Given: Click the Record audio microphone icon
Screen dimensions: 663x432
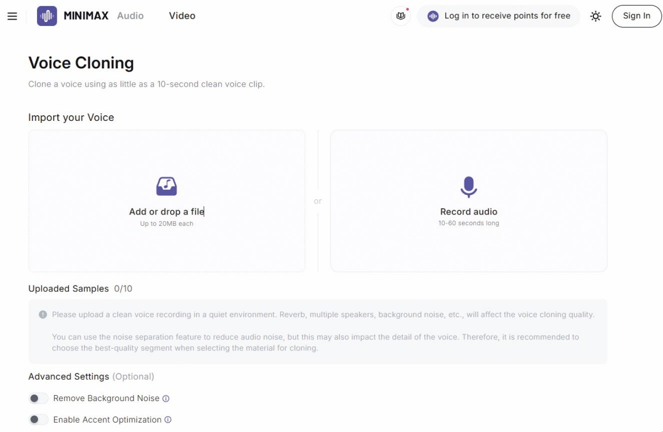Looking at the screenshot, I should pos(469,187).
